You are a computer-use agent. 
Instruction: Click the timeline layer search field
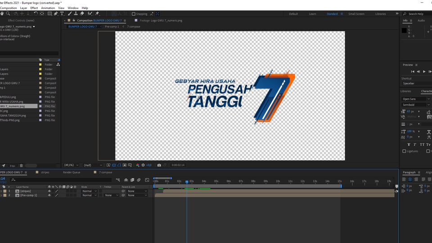tap(61, 180)
